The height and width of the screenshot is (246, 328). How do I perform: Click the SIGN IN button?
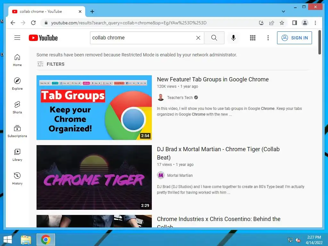pos(294,38)
